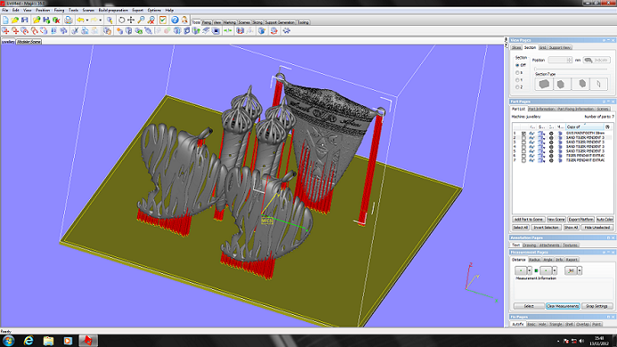The height and width of the screenshot is (347, 617).
Task: Click the support person icon beside Help
Action: (x=185, y=21)
